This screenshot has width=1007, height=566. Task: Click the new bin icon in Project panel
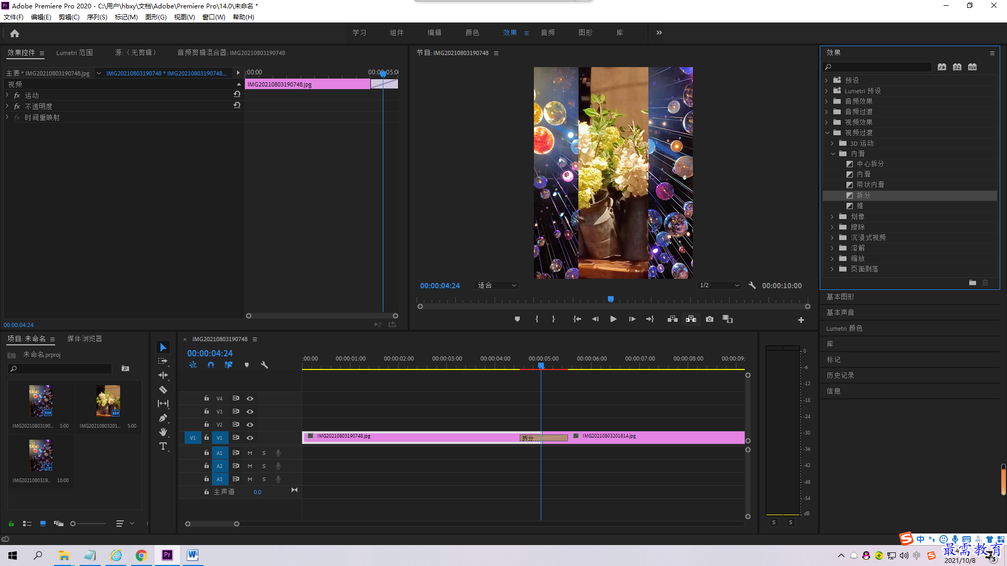coord(125,368)
